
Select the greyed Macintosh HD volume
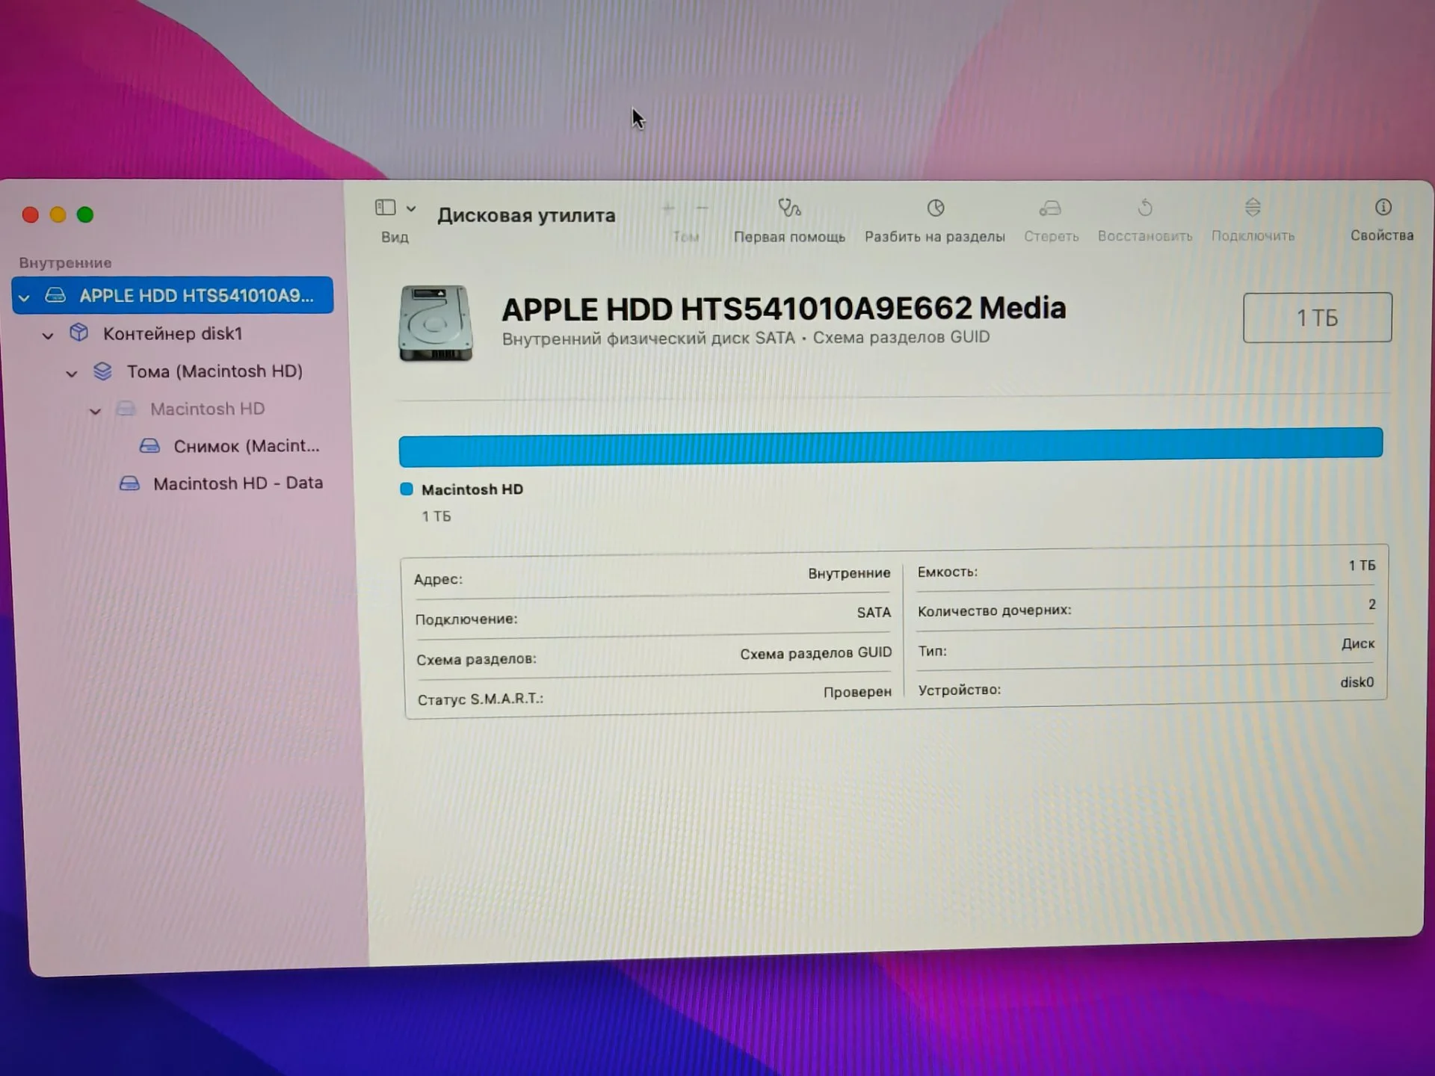pyautogui.click(x=207, y=409)
